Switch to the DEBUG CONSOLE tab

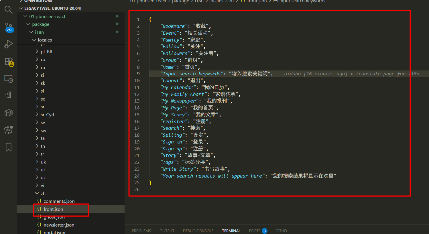click(198, 231)
